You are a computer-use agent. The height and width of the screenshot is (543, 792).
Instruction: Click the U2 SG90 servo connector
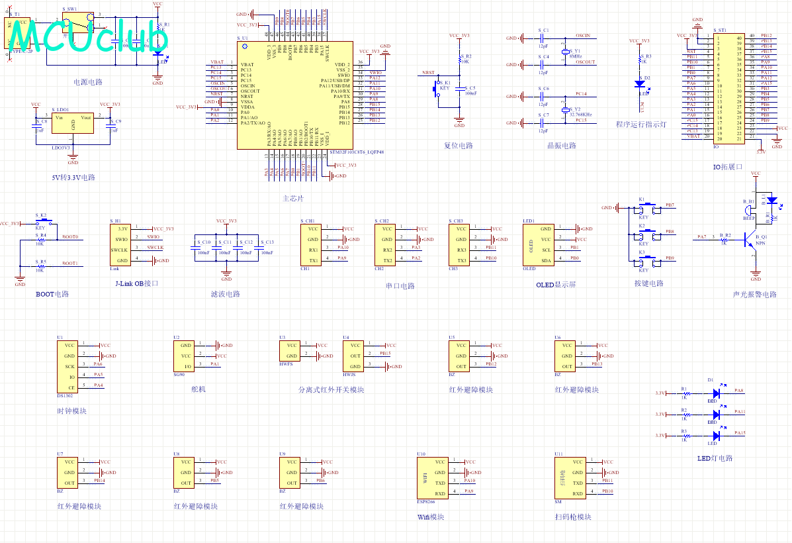(184, 356)
